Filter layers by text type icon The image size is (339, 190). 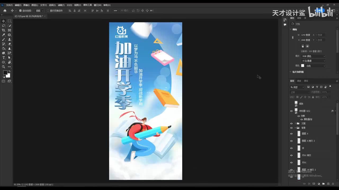[x=317, y=87]
